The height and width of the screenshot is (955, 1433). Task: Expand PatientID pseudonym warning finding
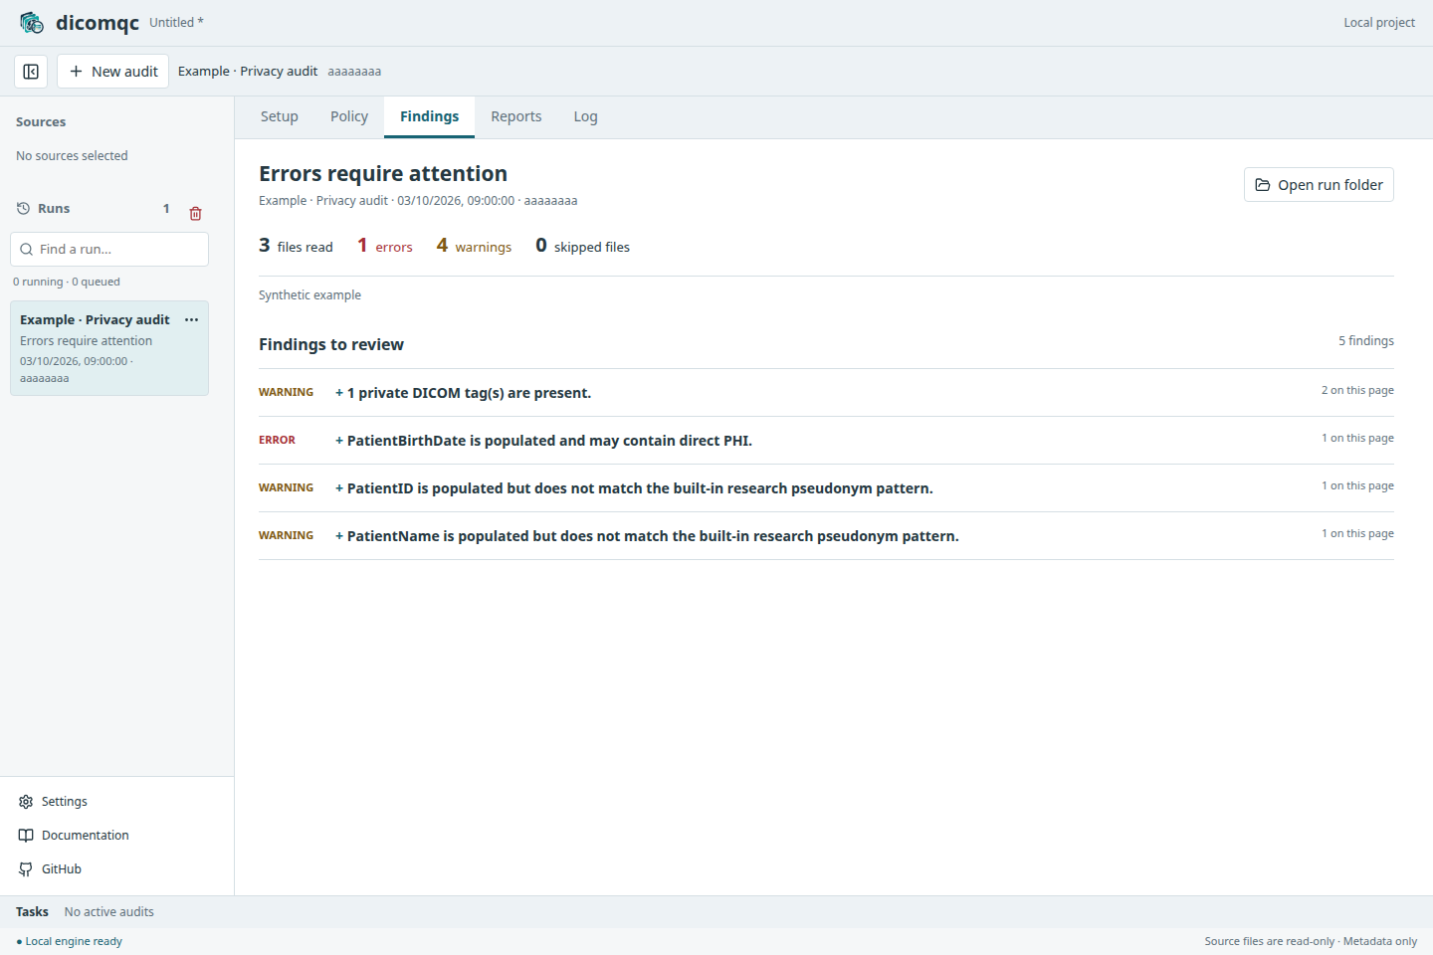826,488
